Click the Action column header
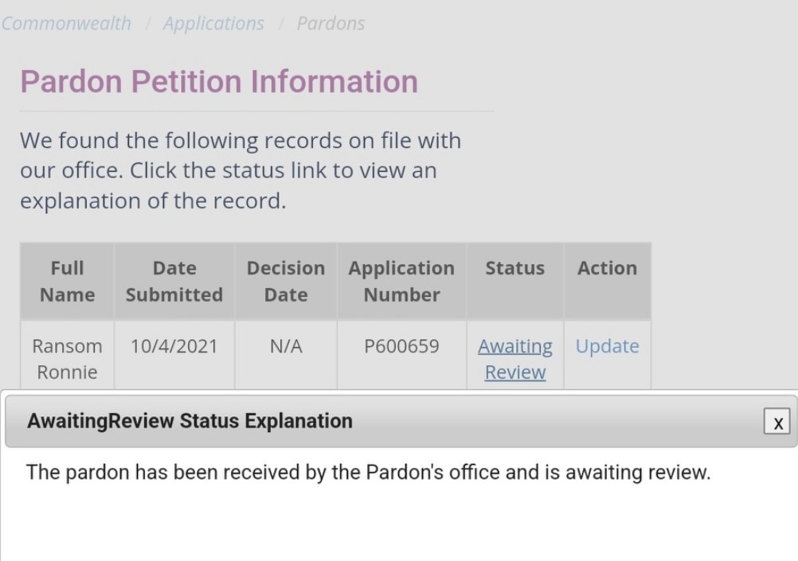The height and width of the screenshot is (561, 798). (607, 268)
